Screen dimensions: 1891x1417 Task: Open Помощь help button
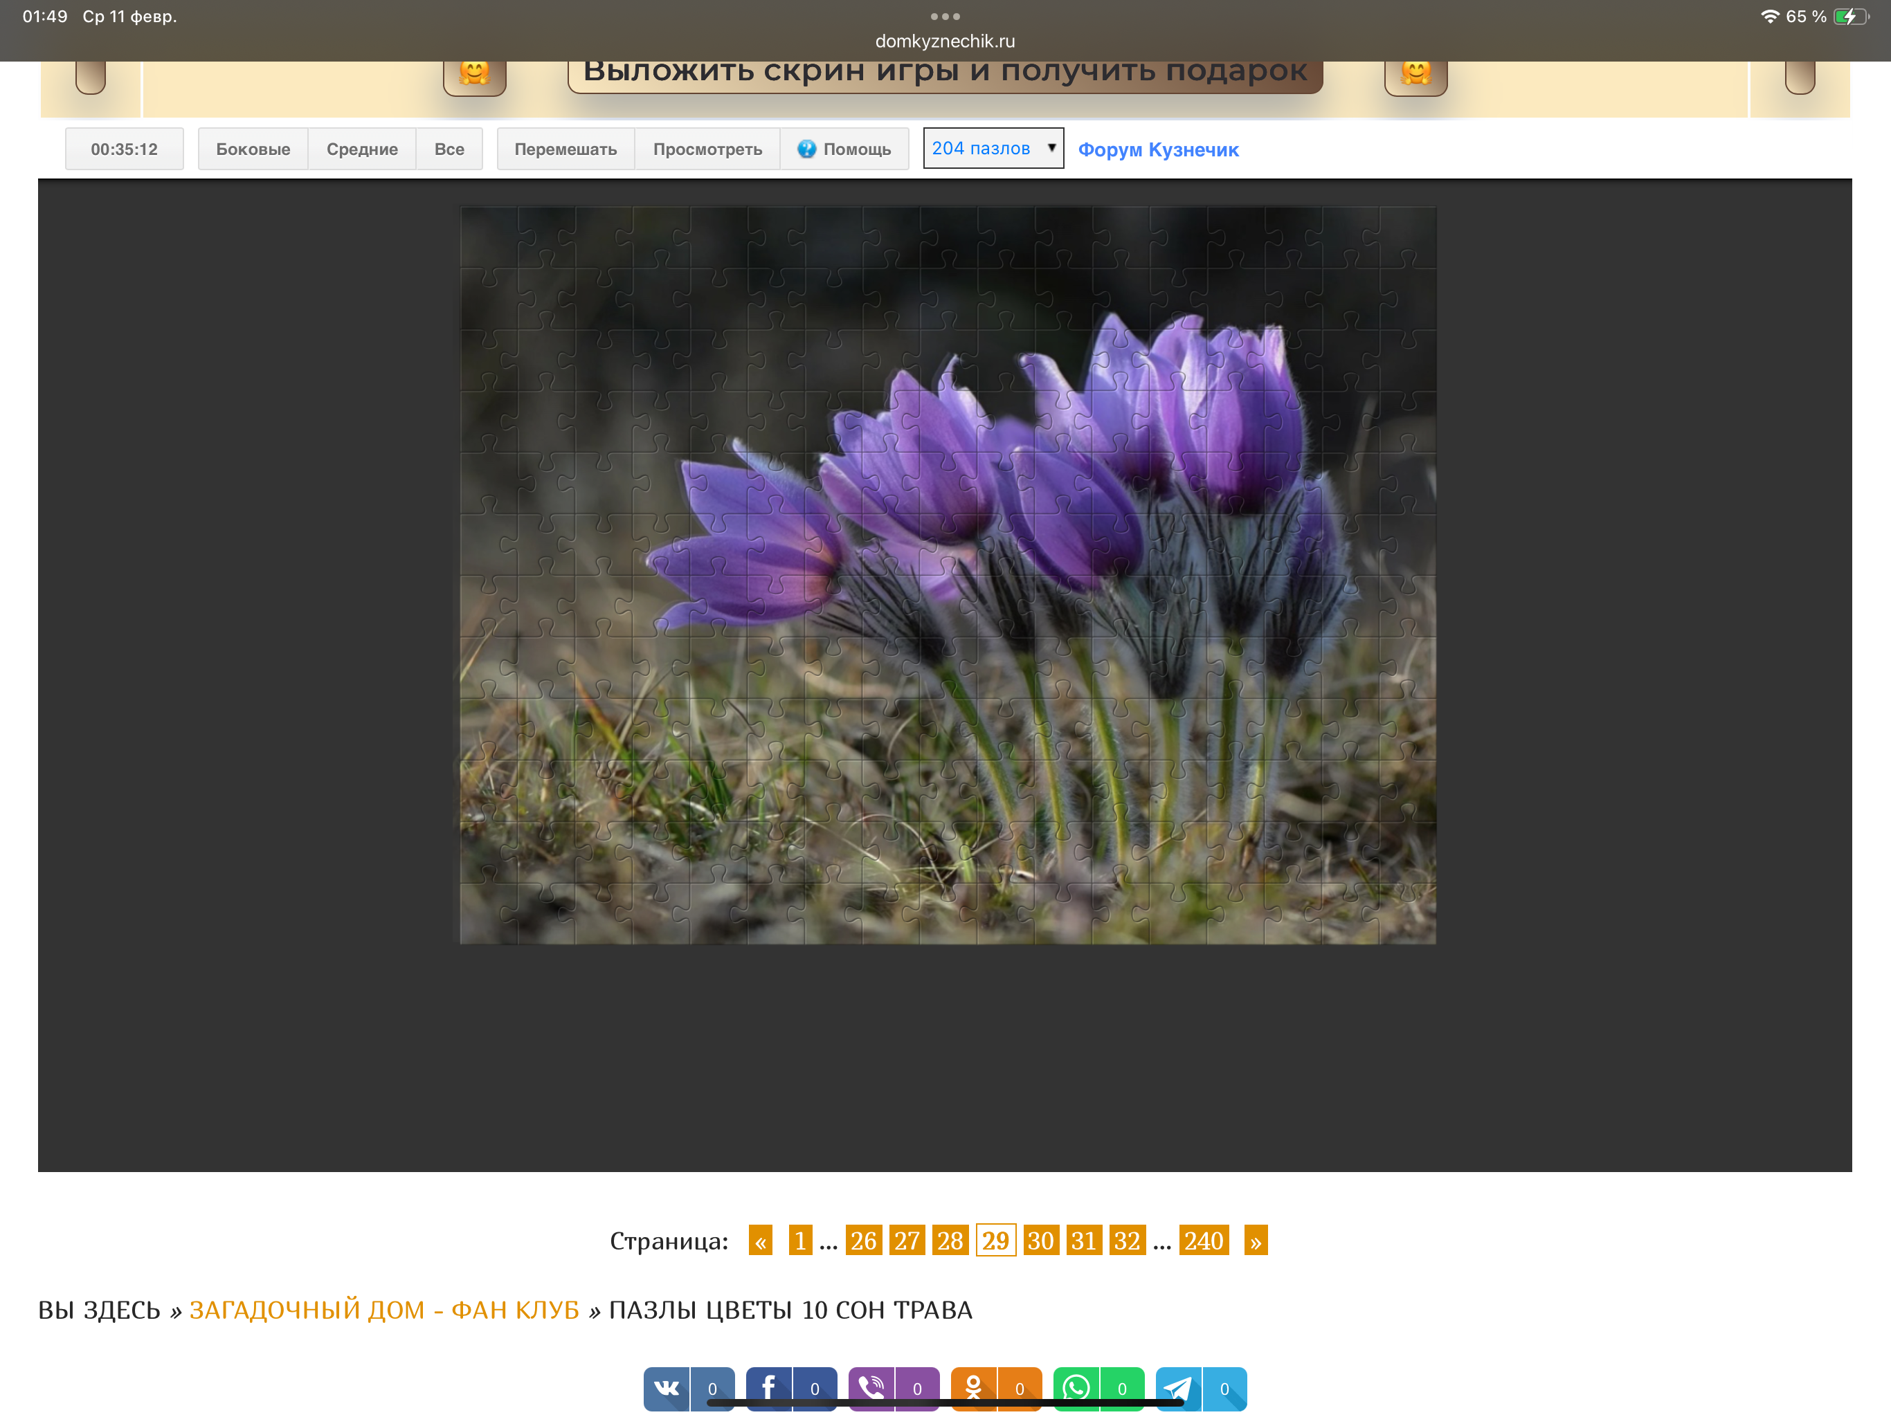[844, 149]
